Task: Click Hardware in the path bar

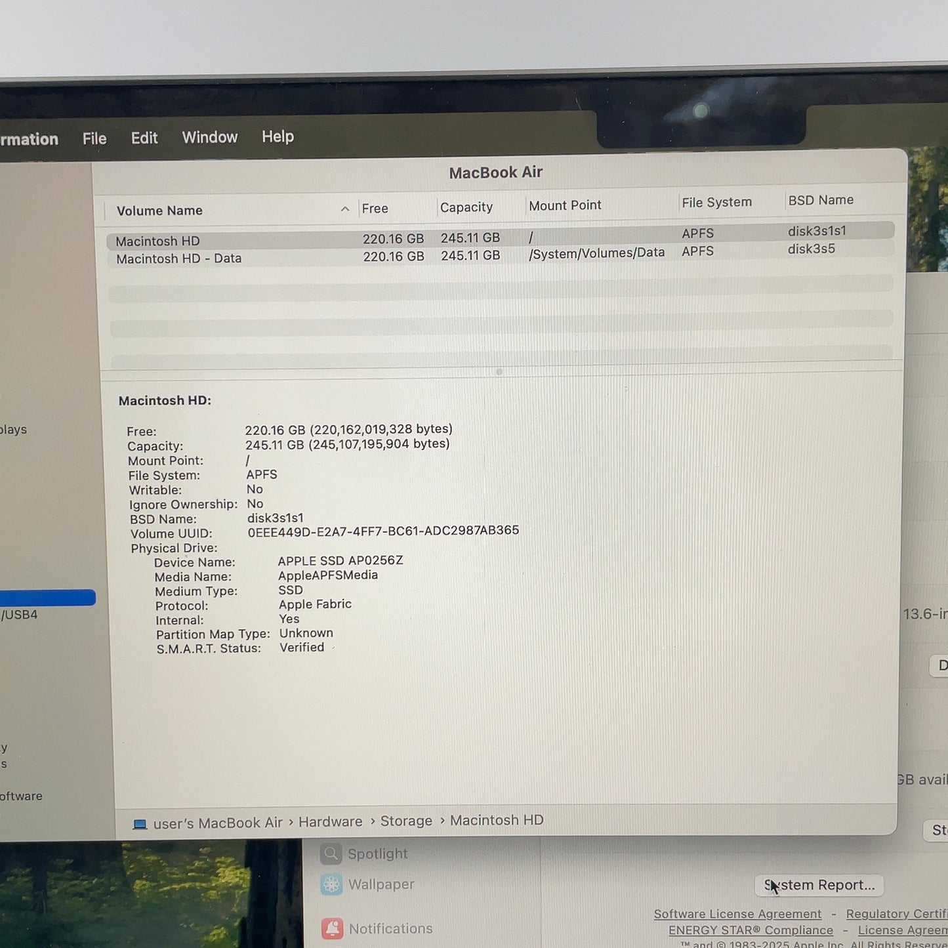Action: pos(331,821)
